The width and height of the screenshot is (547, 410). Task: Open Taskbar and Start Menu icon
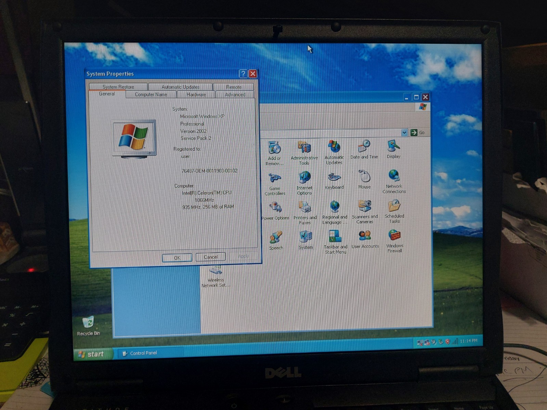(x=336, y=242)
